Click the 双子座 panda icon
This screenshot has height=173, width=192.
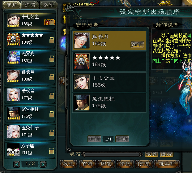pos(13,150)
